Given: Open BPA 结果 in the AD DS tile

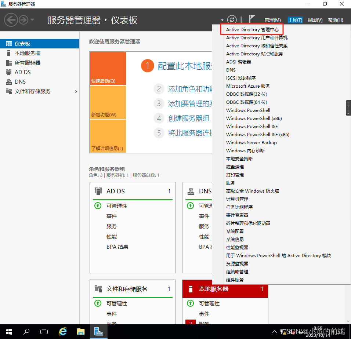Looking at the screenshot, I should pos(117,247).
